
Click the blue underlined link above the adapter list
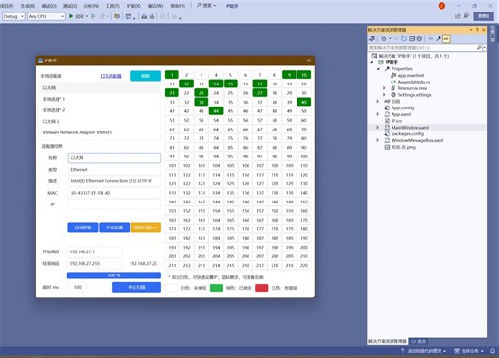pos(110,76)
